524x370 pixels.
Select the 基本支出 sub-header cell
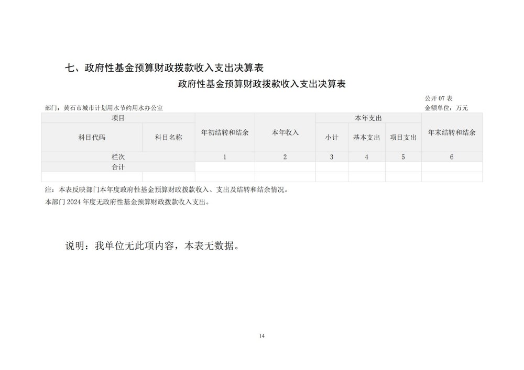[x=366, y=138]
